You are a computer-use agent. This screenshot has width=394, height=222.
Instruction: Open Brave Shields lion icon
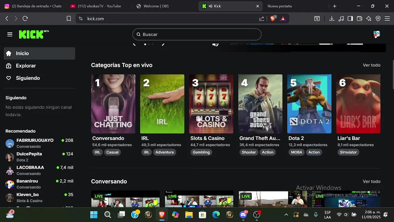click(x=273, y=18)
